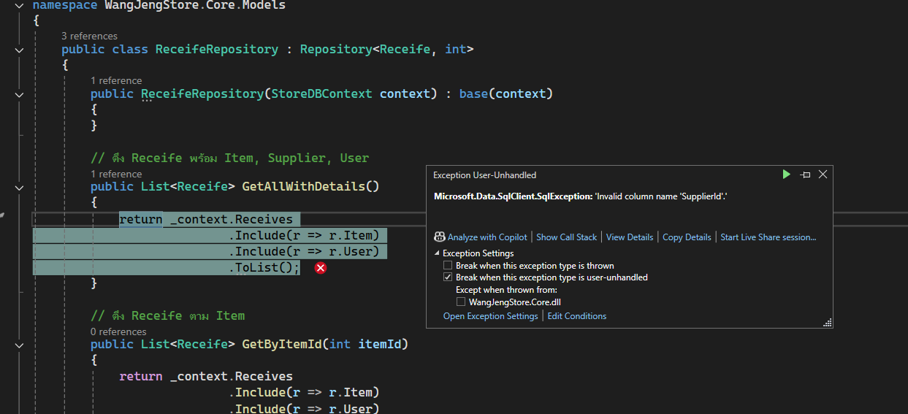Open Exception Settings link
Viewport: 908px width, 414px height.
[490, 316]
